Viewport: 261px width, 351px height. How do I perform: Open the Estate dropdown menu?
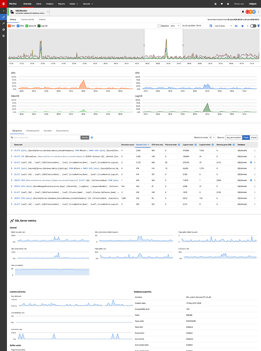coord(74,4)
